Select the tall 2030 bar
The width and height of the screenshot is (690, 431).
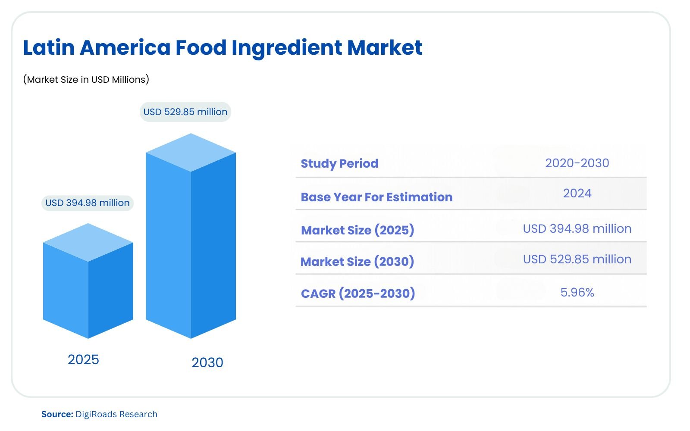tap(191, 236)
